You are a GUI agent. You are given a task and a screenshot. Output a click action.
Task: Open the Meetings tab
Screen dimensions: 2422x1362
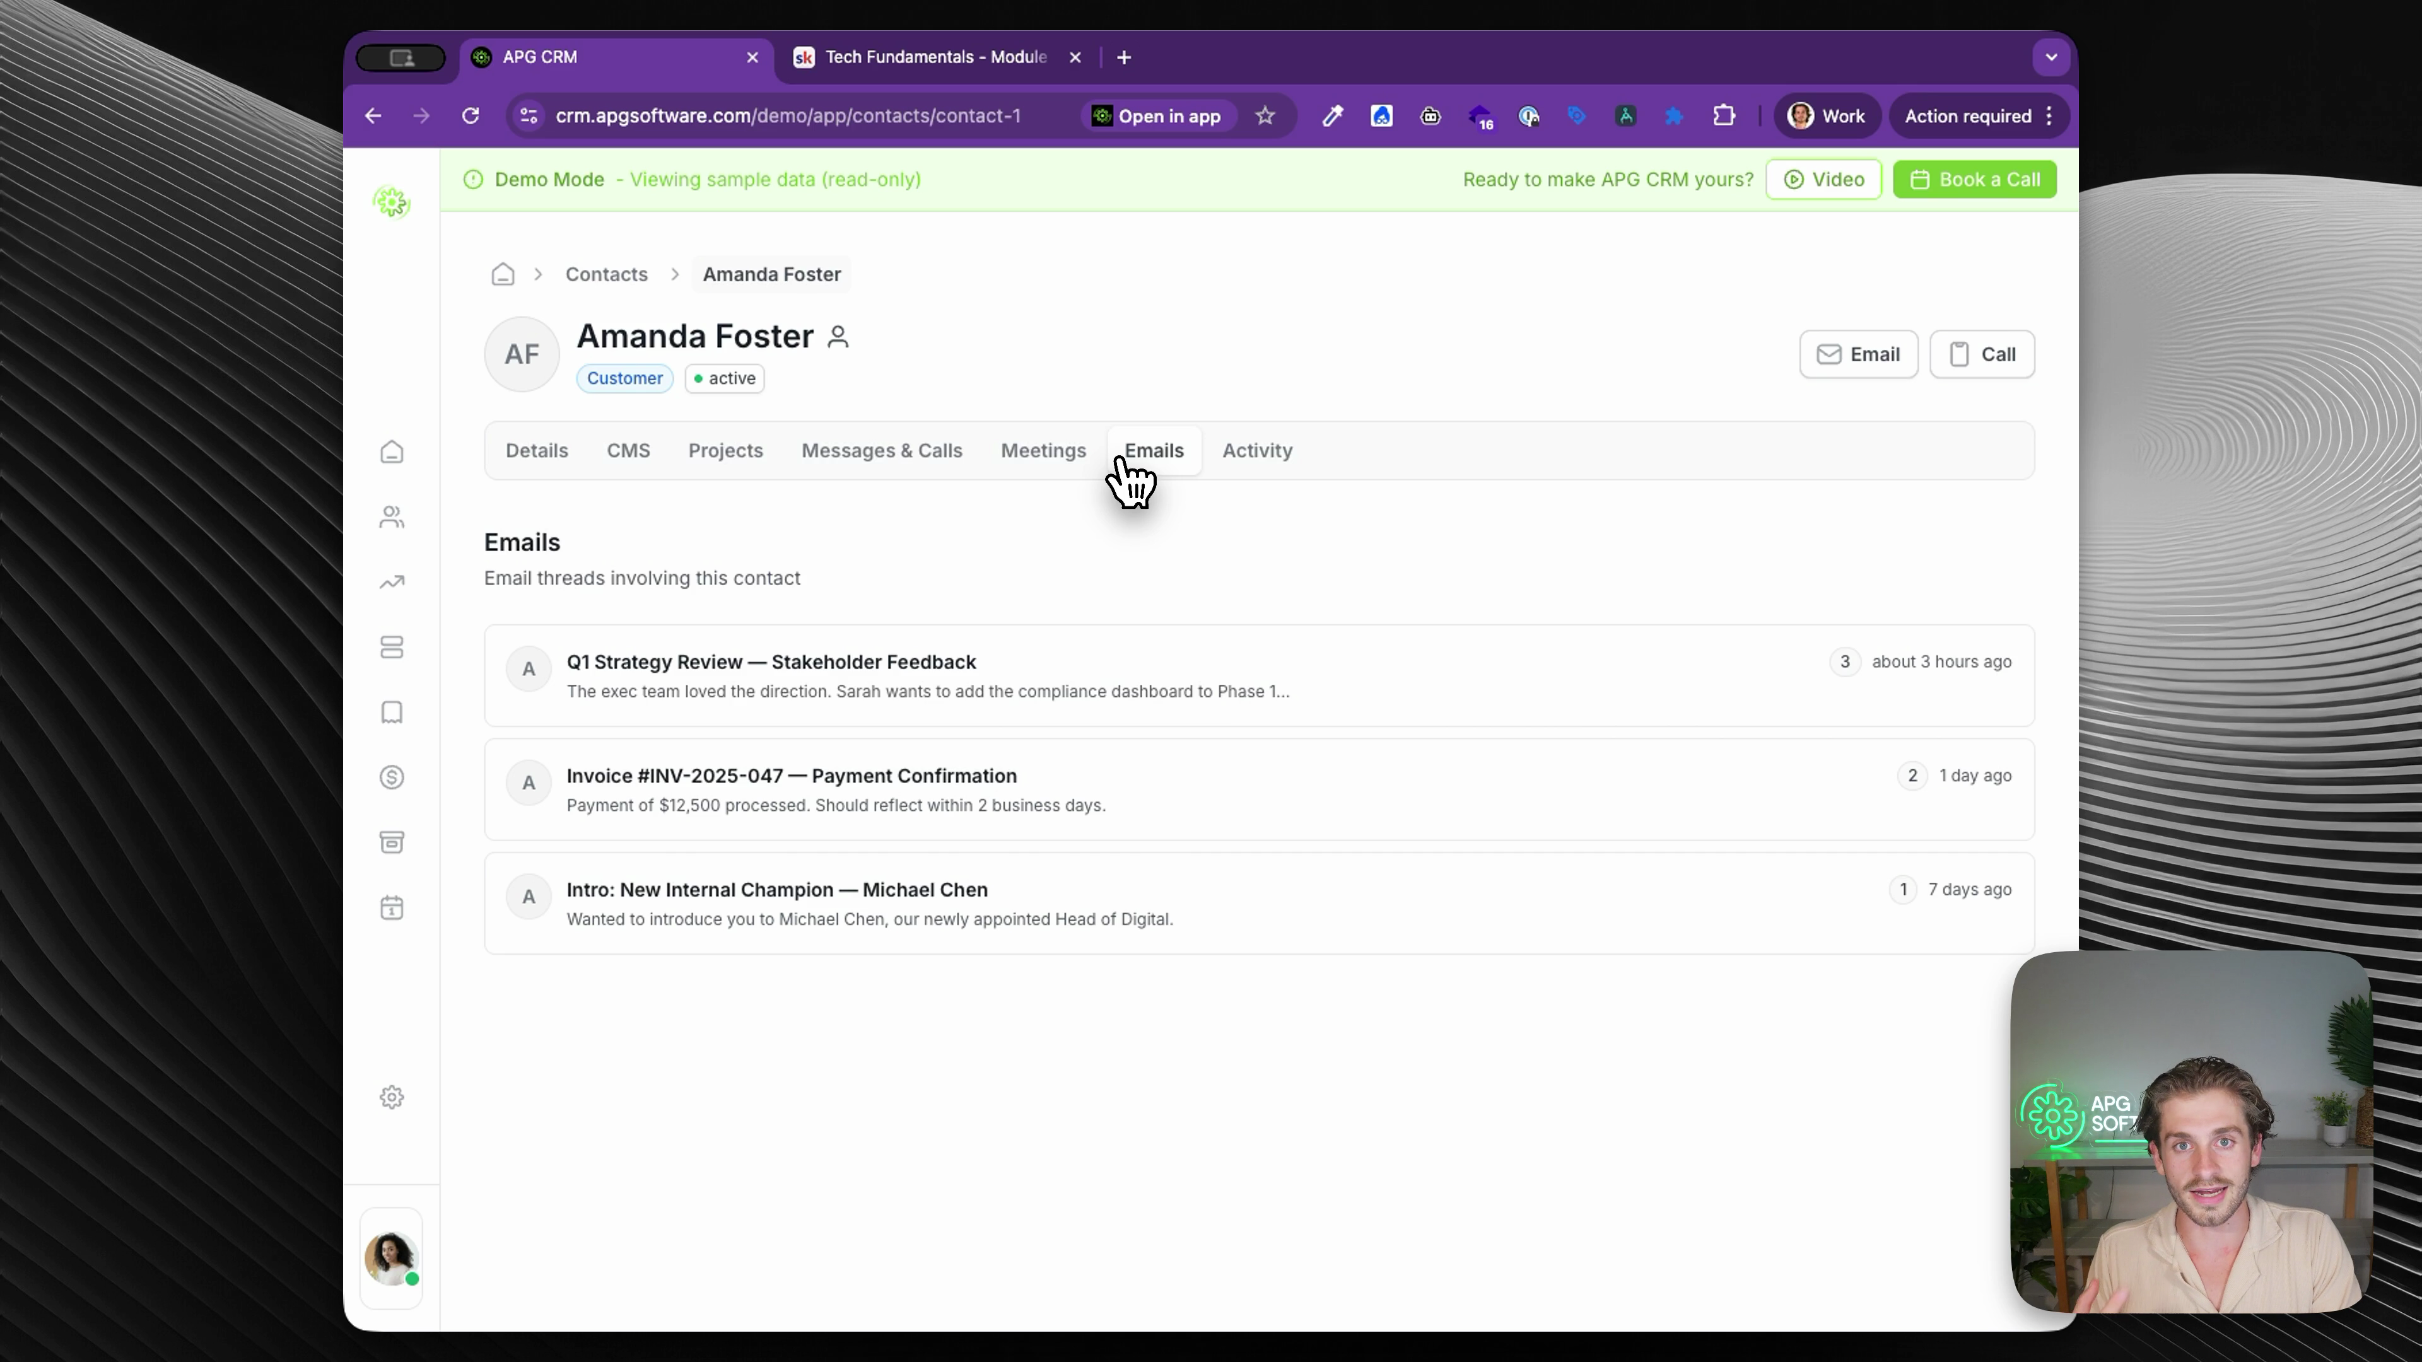click(1044, 450)
